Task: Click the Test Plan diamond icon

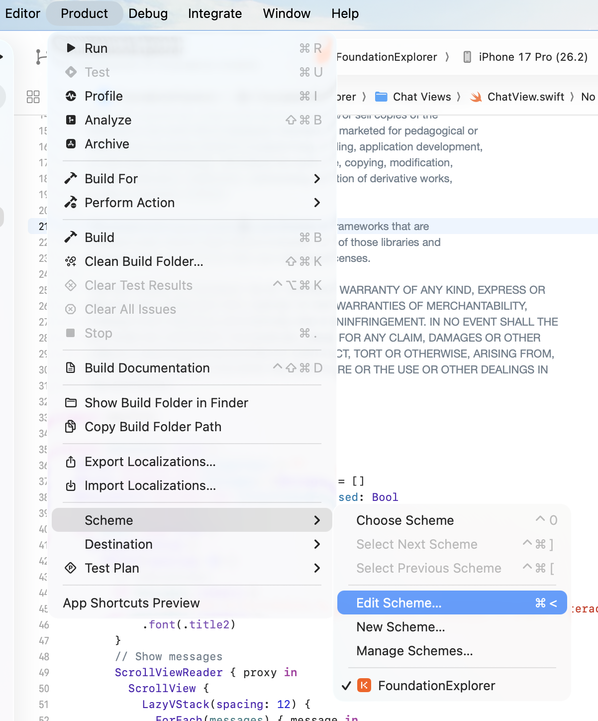Action: pyautogui.click(x=71, y=568)
